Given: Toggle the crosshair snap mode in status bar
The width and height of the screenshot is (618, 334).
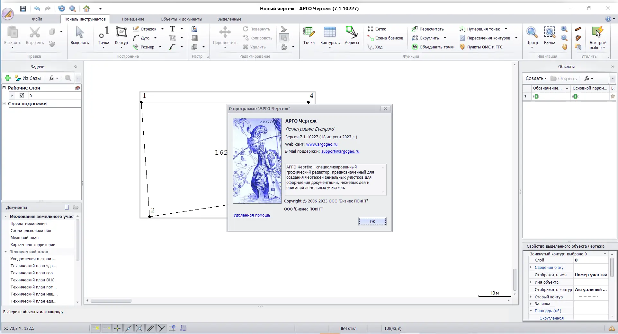Looking at the screenshot, I should coord(118,328).
